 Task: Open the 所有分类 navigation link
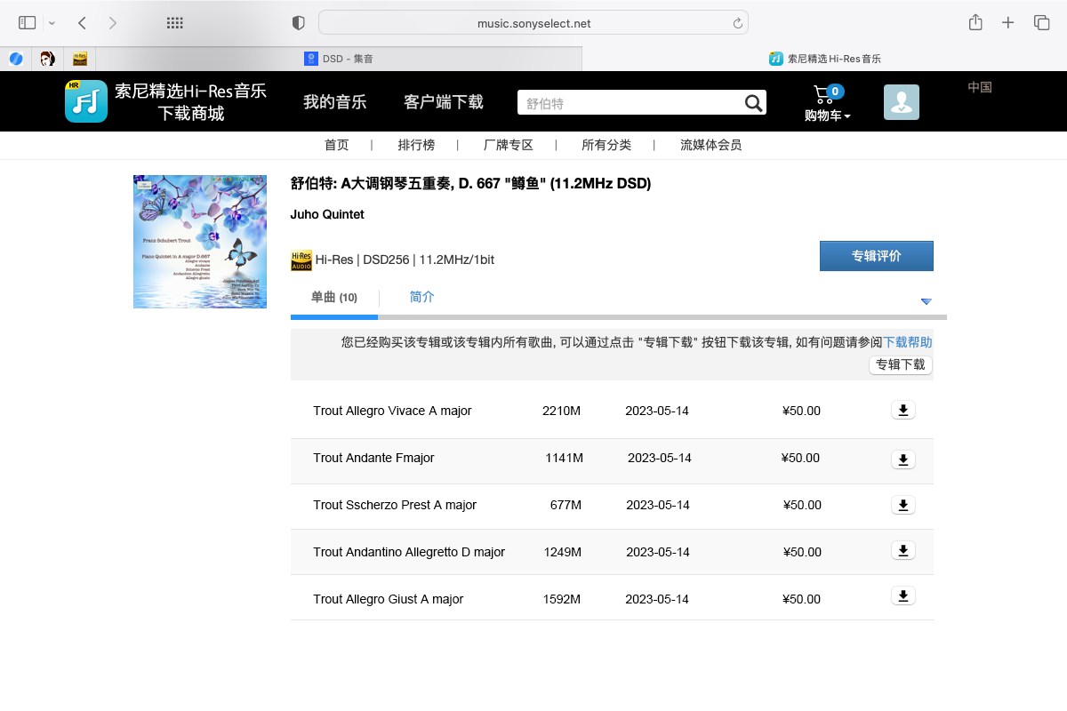pyautogui.click(x=606, y=145)
